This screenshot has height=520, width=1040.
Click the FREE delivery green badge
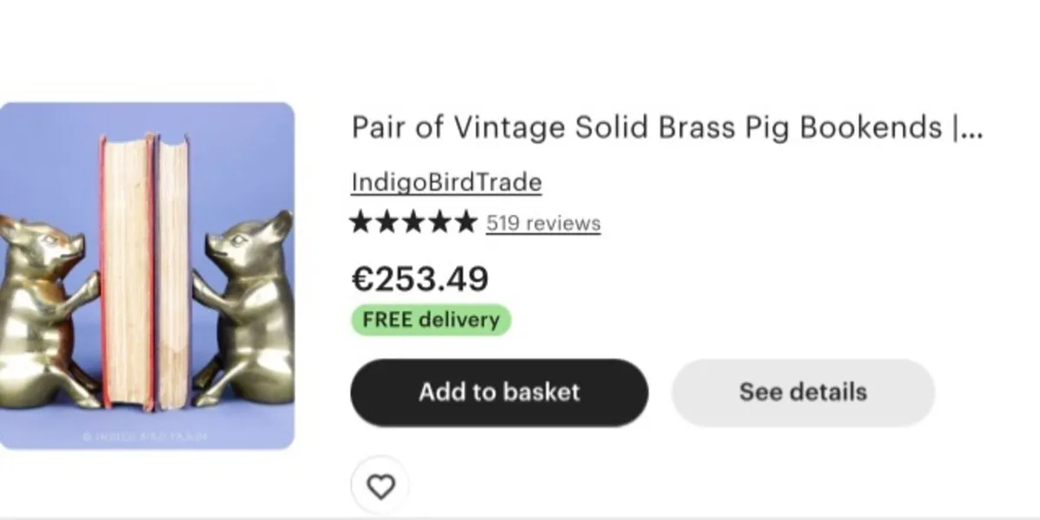[x=431, y=320]
